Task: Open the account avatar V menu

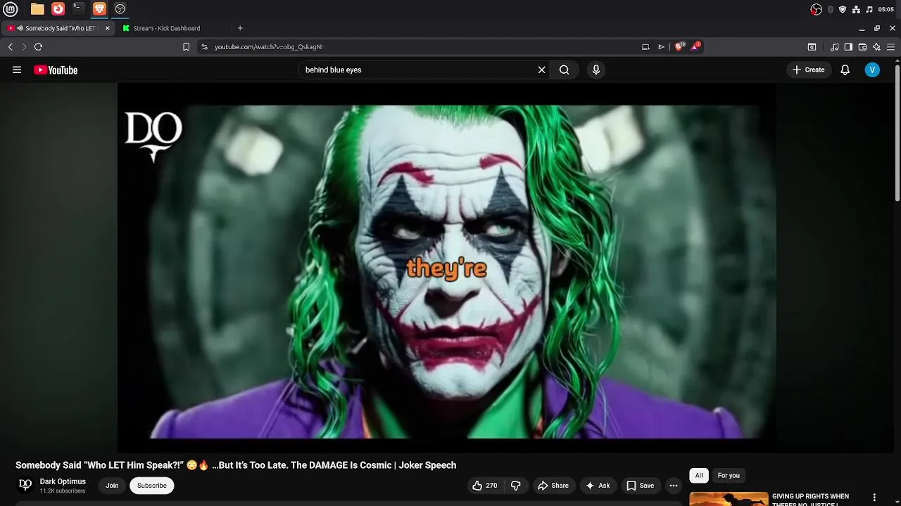Action: click(x=872, y=70)
